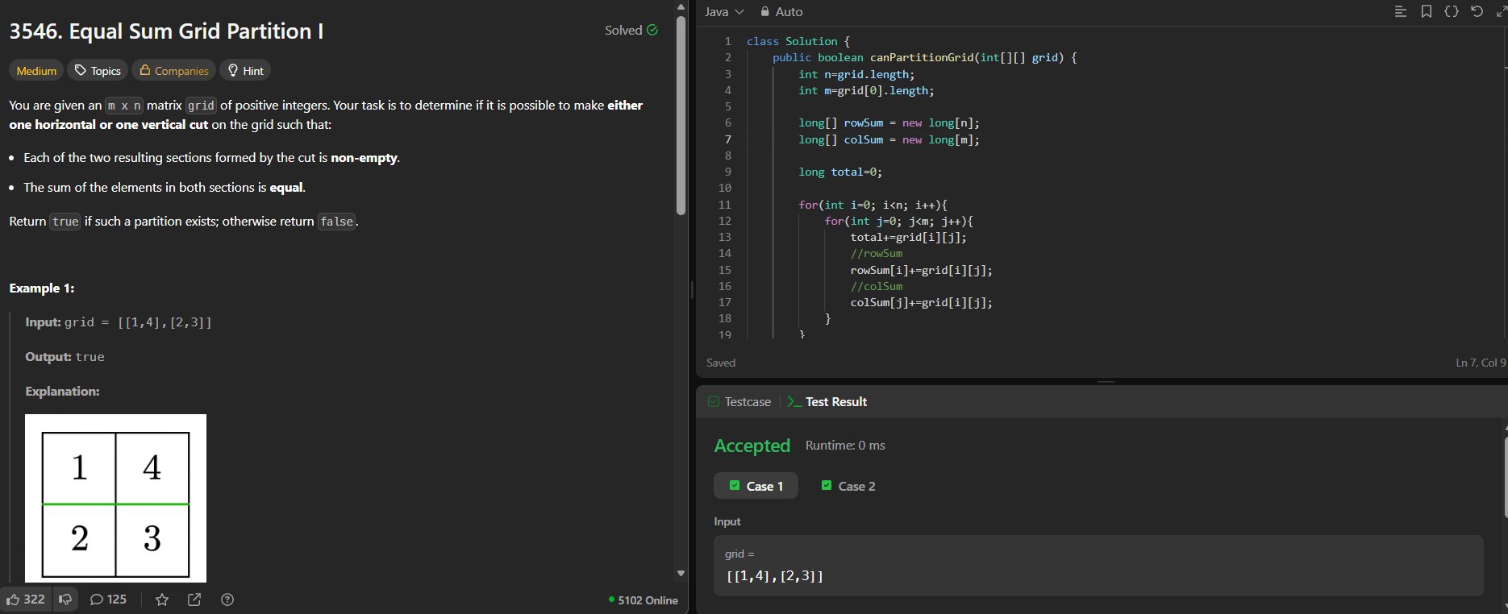Screen dimensions: 1508x614
Task: Click the thumbs down dislike icon
Action: click(x=65, y=599)
